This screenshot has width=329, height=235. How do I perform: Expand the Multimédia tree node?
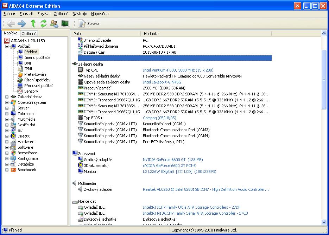7,119
